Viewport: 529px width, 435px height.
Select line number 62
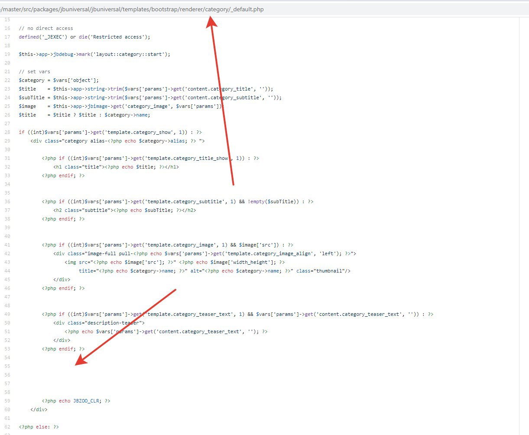(7, 427)
